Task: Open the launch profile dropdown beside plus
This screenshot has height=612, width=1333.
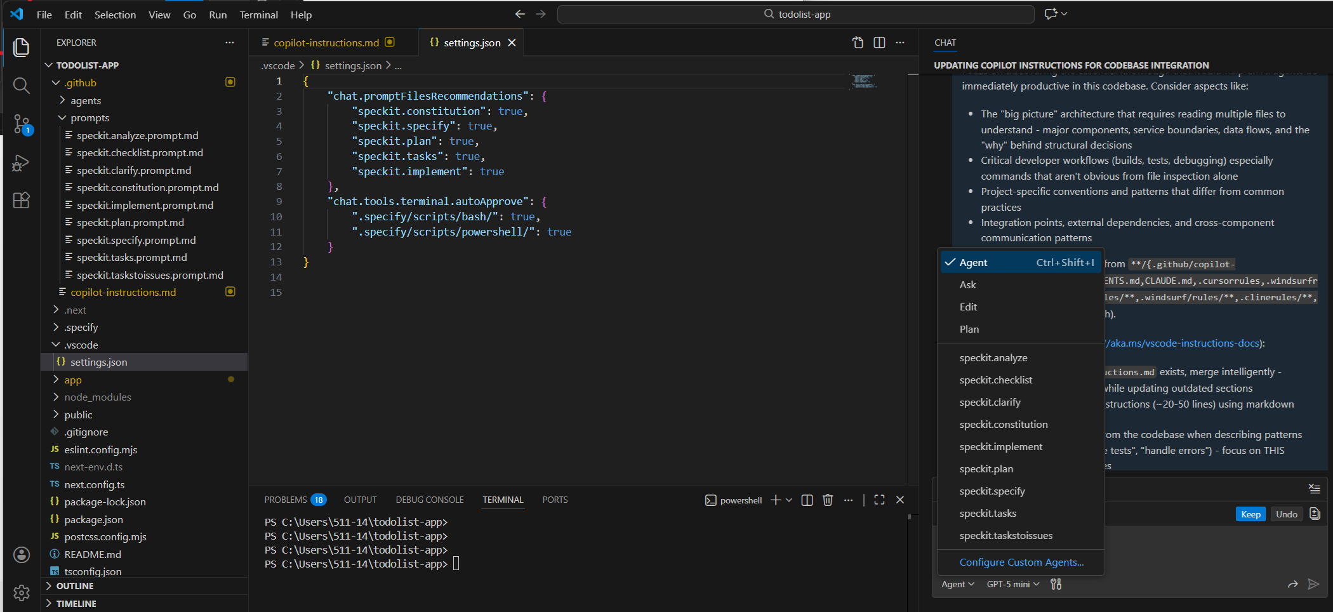Action: 789,500
